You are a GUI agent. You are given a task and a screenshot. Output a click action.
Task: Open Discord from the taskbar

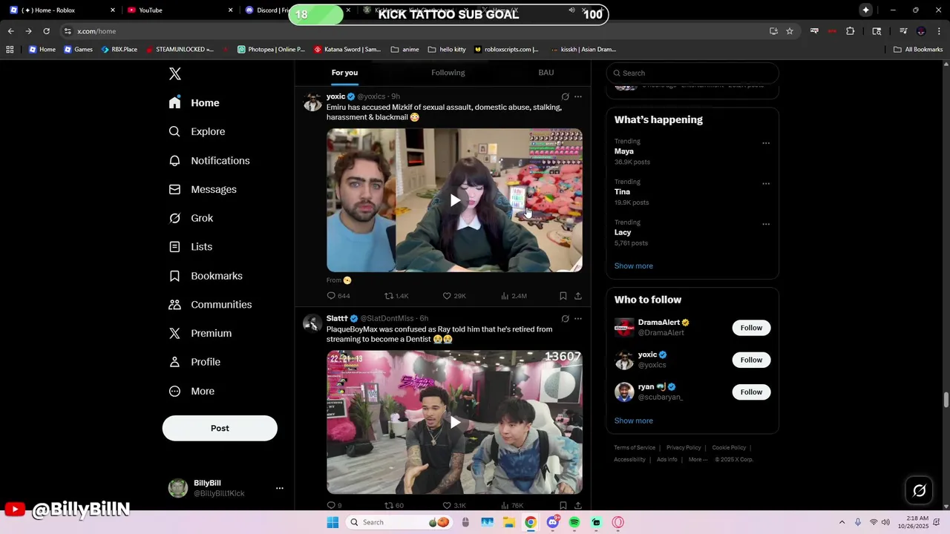point(552,522)
